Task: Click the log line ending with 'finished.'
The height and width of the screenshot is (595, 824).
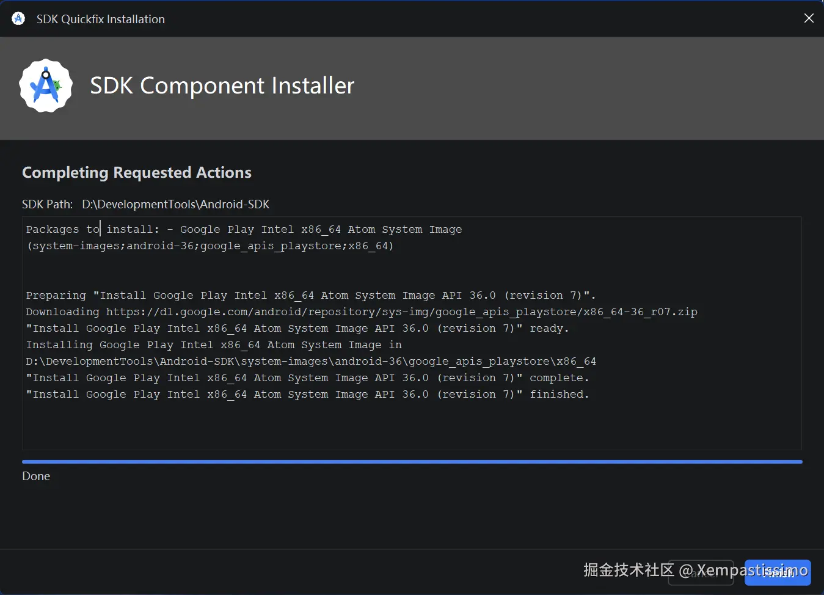Action: (307, 394)
